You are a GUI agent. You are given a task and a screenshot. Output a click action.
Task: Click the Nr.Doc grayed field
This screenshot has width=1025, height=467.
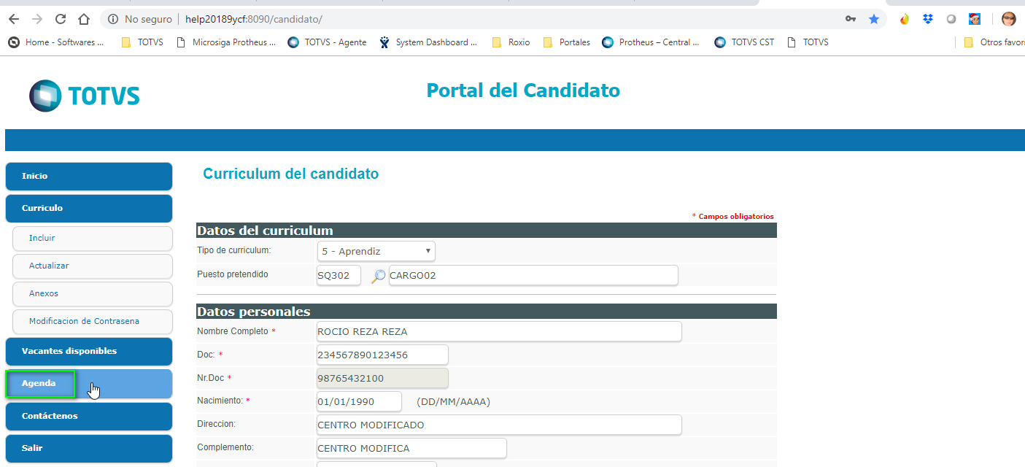382,378
